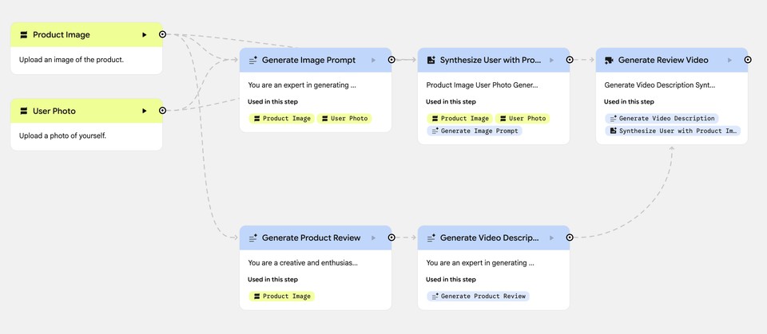Run the Product Image step play arrow
The width and height of the screenshot is (767, 334).
[145, 35]
